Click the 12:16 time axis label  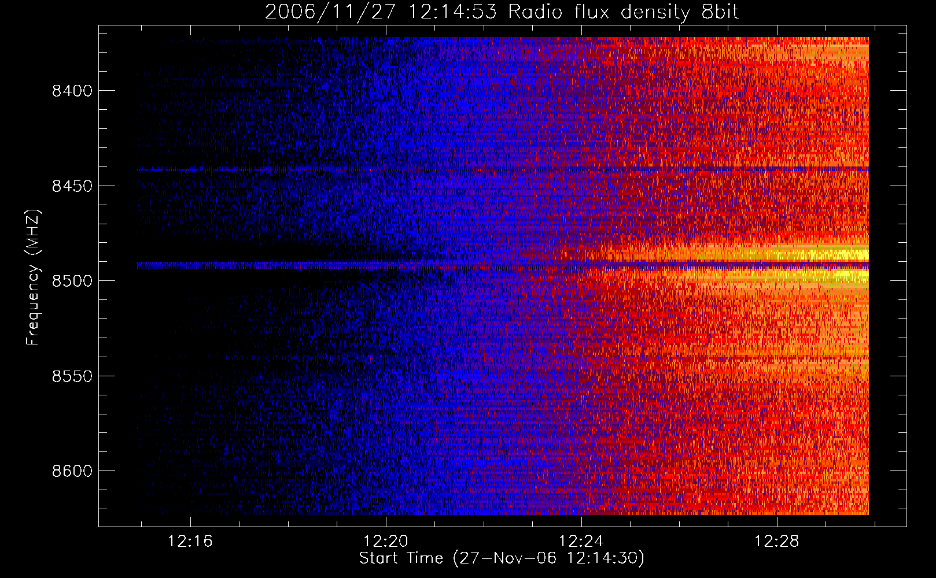point(190,542)
